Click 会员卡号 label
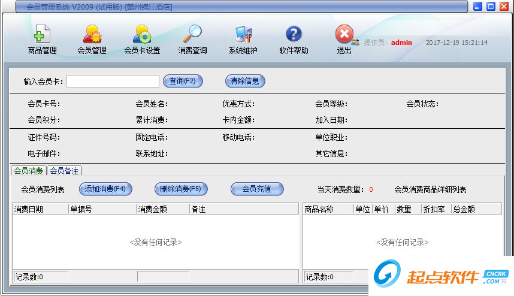Image resolution: width=514 pixels, height=296 pixels. coord(44,104)
